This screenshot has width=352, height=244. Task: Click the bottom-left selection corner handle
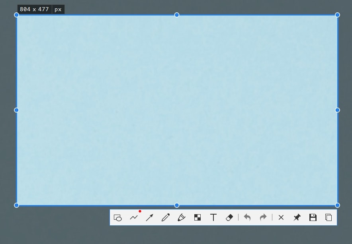16,205
